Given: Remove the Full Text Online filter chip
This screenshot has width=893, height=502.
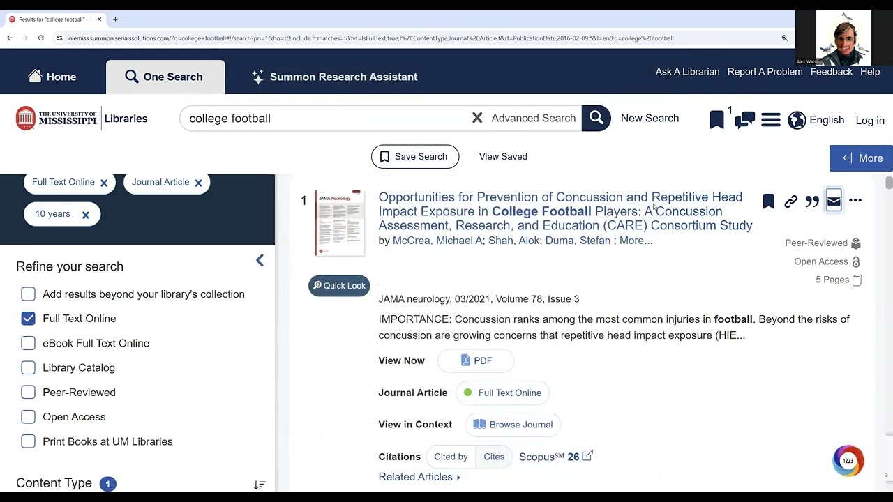Looking at the screenshot, I should click(104, 183).
